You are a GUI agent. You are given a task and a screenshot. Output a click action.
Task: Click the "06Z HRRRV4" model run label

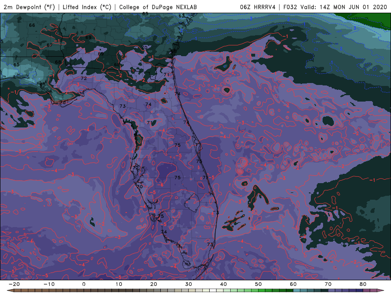coord(258,7)
